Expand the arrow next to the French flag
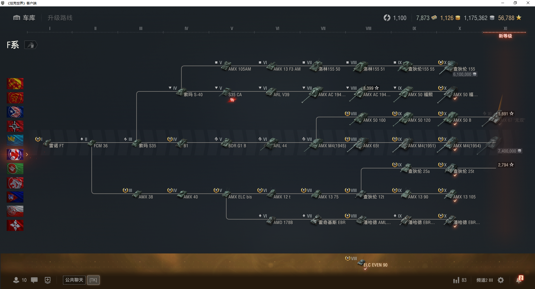 (x=27, y=155)
